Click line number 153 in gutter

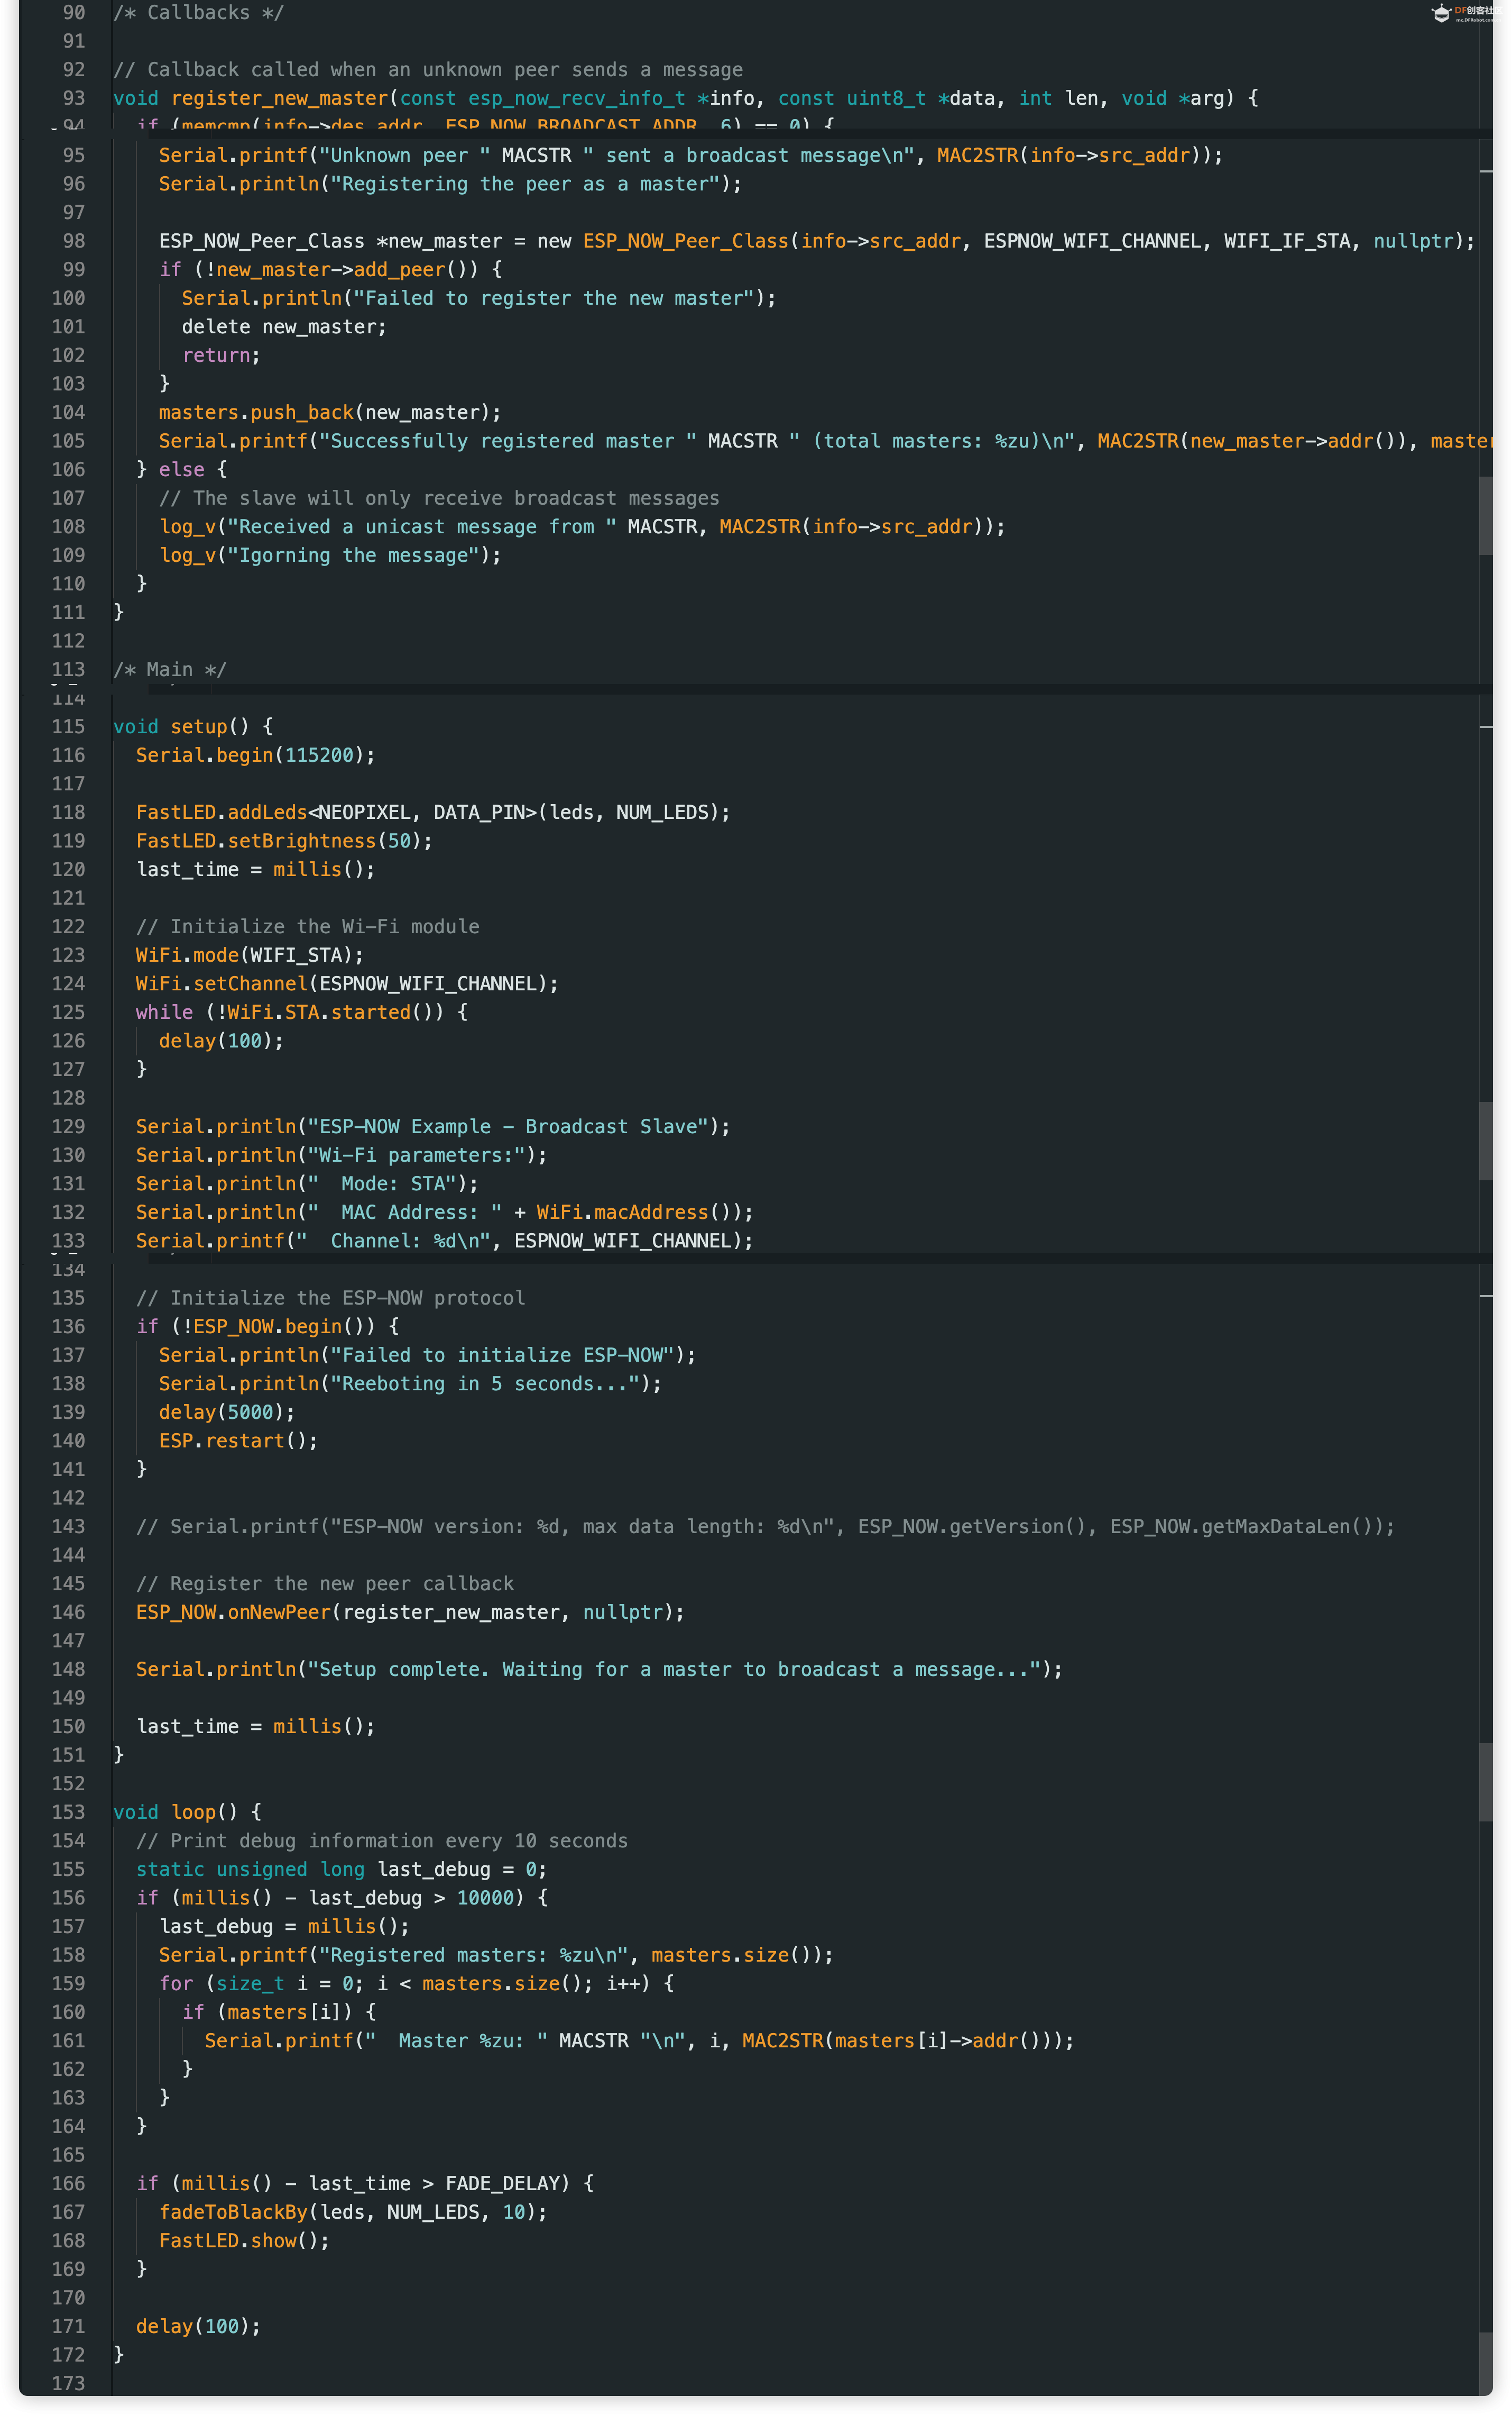(x=68, y=1812)
